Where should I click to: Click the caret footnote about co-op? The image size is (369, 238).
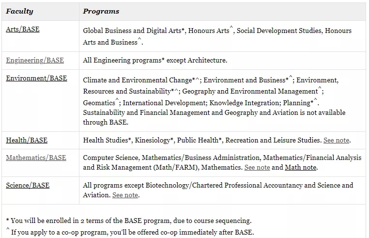130,232
